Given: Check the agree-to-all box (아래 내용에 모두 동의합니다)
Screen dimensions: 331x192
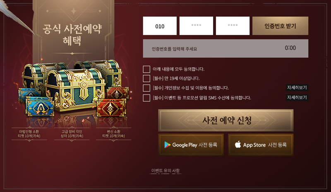Looking at the screenshot, I should click(x=146, y=69).
